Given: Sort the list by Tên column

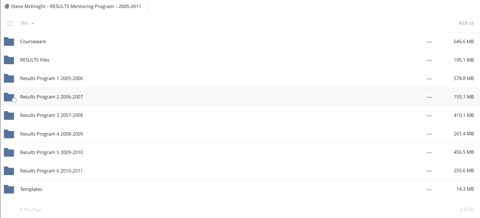Looking at the screenshot, I should (x=24, y=23).
